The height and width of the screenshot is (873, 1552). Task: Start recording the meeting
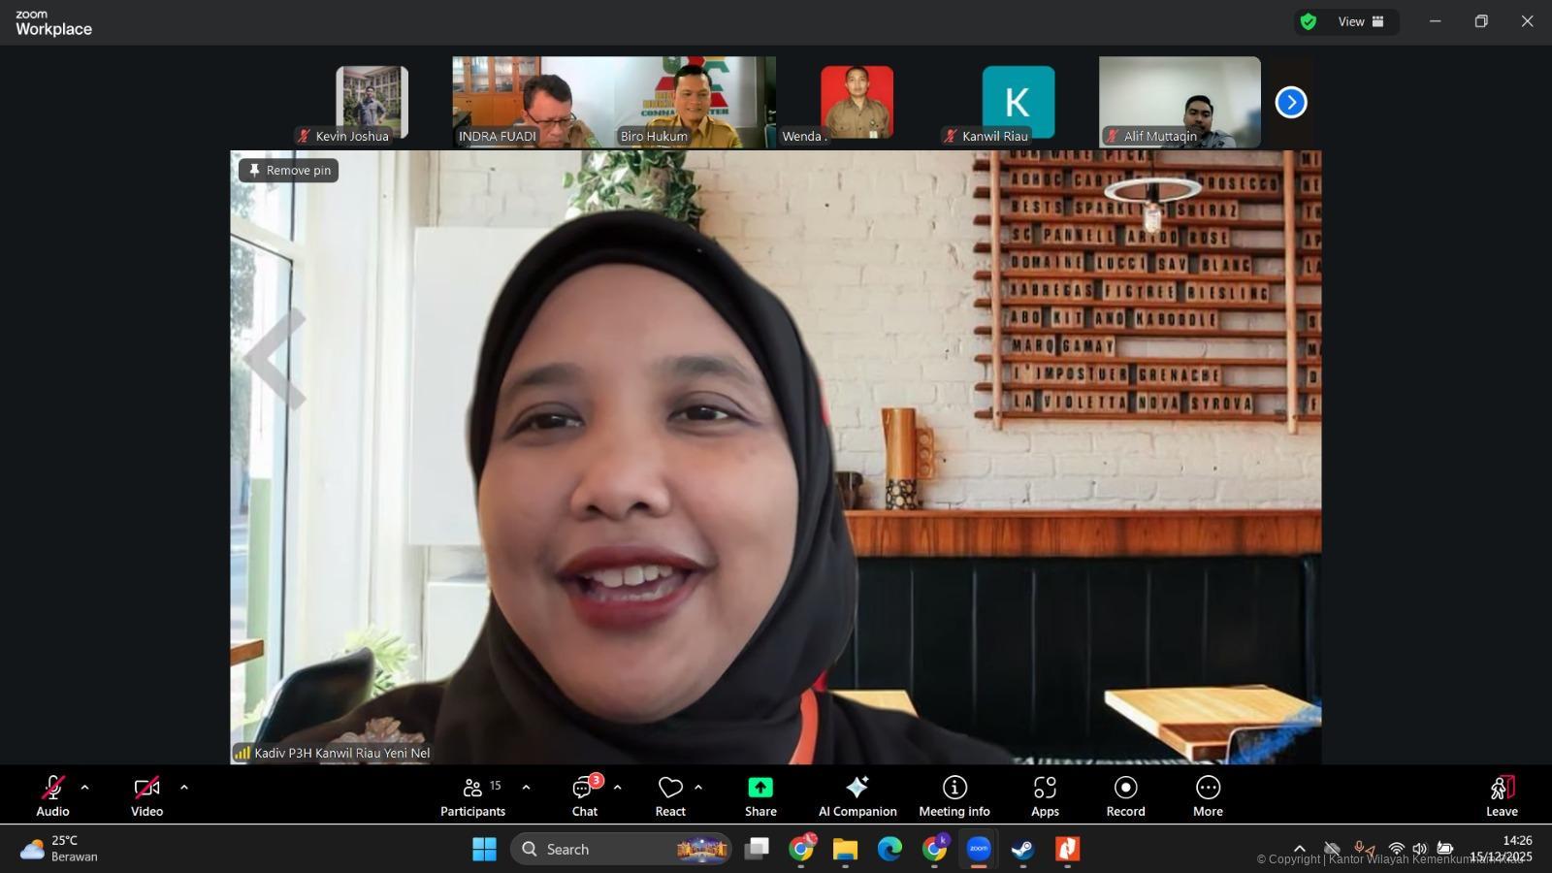[x=1125, y=795]
